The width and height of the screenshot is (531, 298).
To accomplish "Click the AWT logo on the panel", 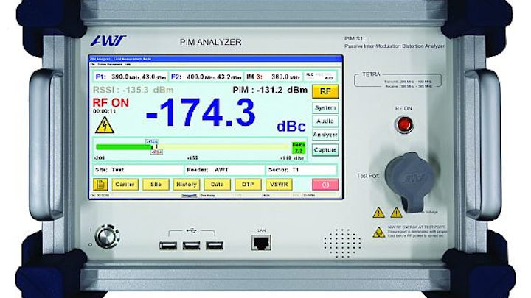I will [x=108, y=41].
